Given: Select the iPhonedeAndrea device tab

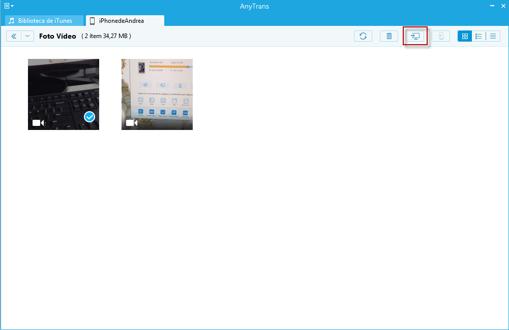Looking at the screenshot, I should coord(125,21).
